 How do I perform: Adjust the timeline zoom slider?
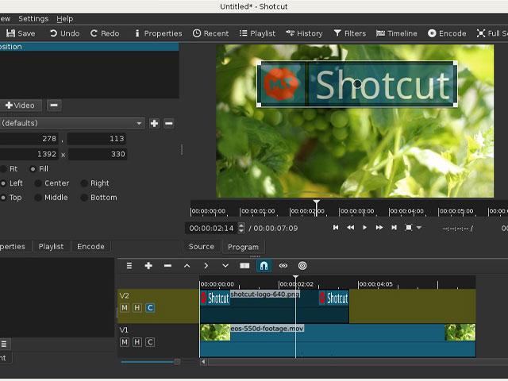point(151,362)
